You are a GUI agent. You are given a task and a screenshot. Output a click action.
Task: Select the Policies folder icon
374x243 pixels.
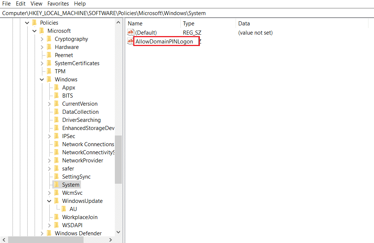34,23
